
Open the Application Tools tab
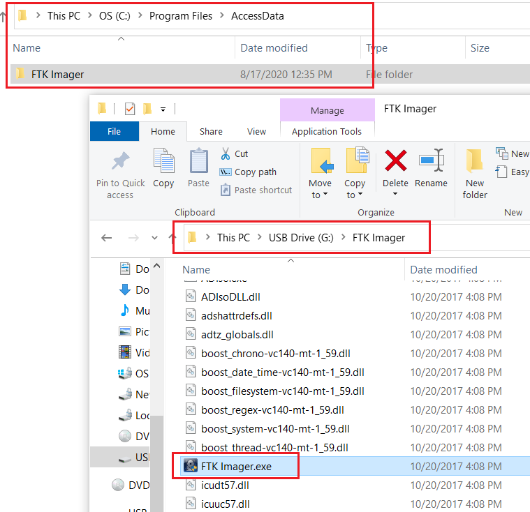click(327, 131)
